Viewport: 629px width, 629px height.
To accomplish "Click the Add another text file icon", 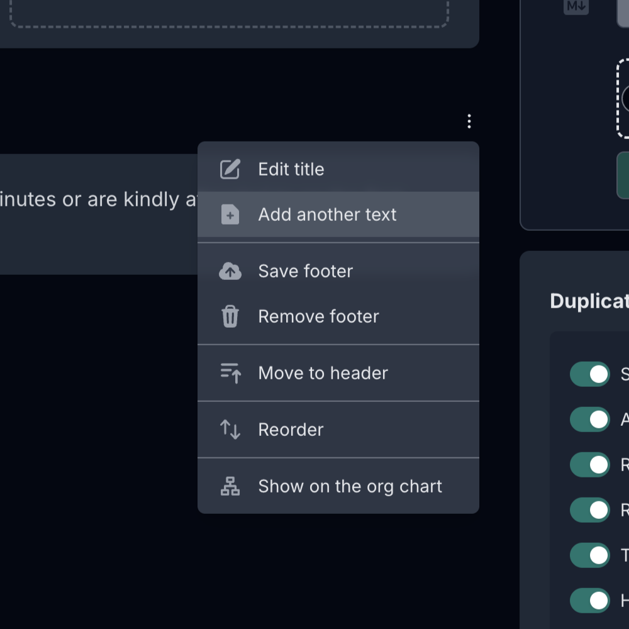I will coord(230,214).
